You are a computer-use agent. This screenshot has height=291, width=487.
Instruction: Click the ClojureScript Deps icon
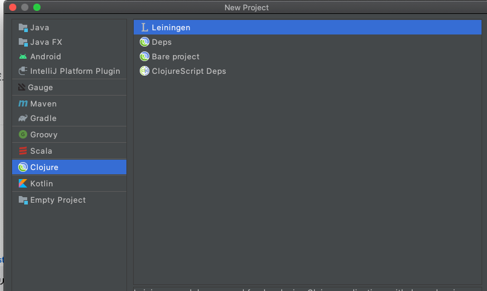click(x=144, y=71)
